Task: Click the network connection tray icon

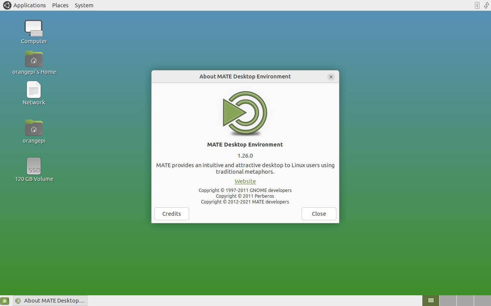Action: coord(486,5)
